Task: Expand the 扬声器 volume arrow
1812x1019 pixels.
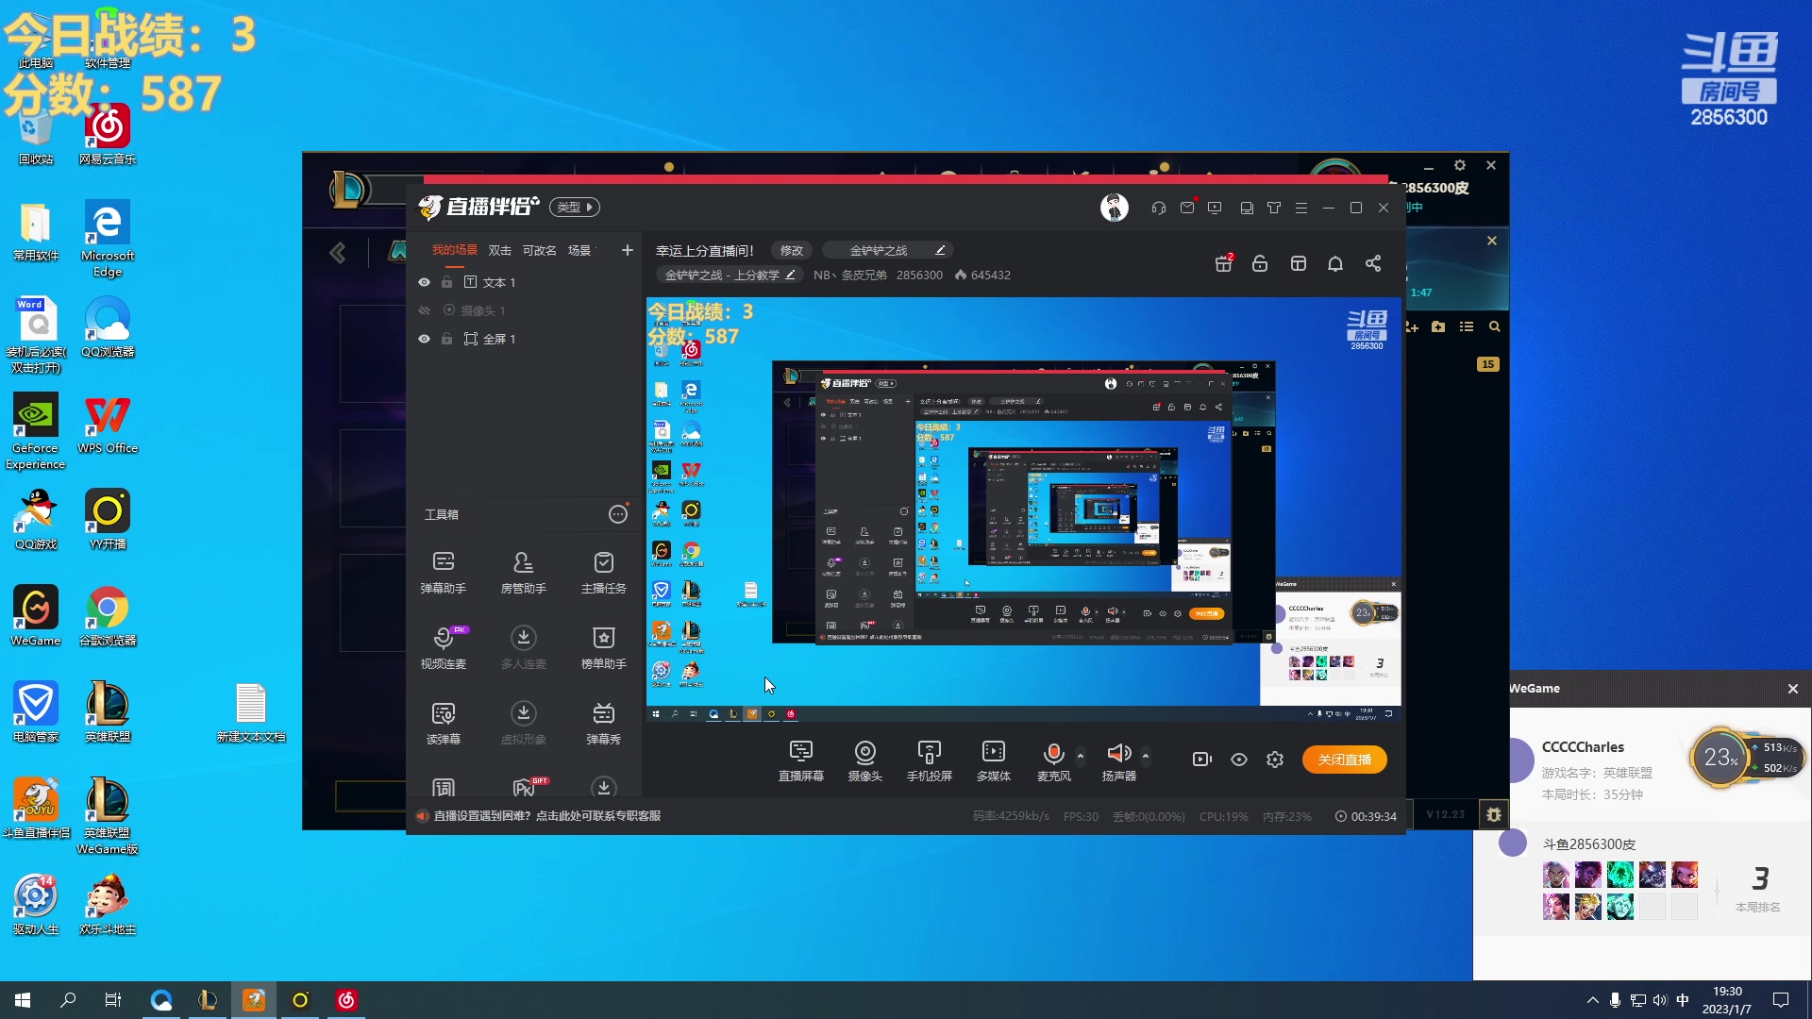Action: (x=1146, y=755)
